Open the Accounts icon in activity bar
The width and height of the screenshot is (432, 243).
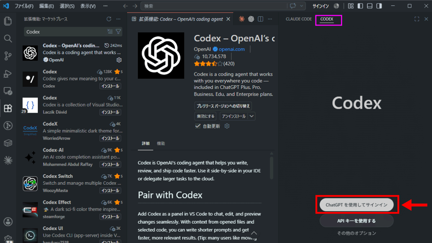pyautogui.click(x=8, y=221)
